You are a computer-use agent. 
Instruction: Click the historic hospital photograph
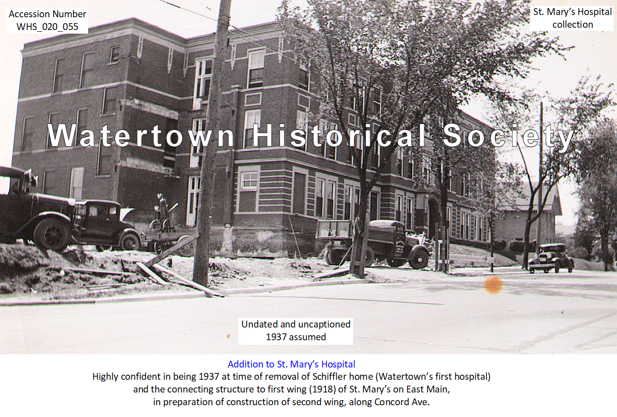[x=308, y=177]
